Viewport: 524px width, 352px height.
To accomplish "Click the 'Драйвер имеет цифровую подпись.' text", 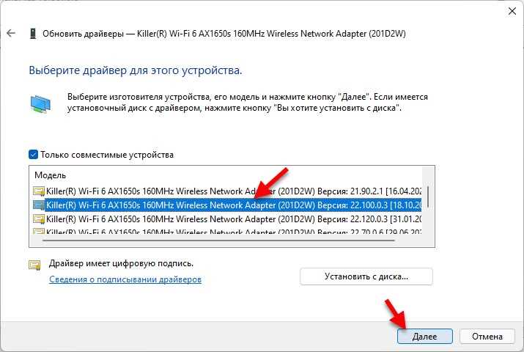I will 121,263.
